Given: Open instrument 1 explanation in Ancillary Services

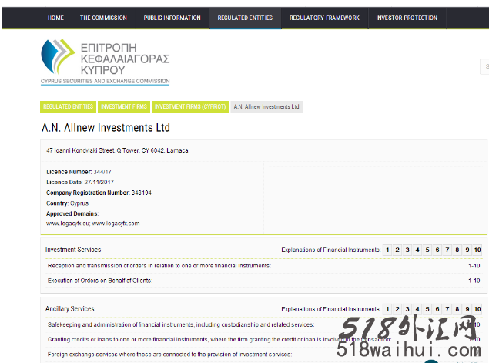Looking at the screenshot, I should point(387,309).
